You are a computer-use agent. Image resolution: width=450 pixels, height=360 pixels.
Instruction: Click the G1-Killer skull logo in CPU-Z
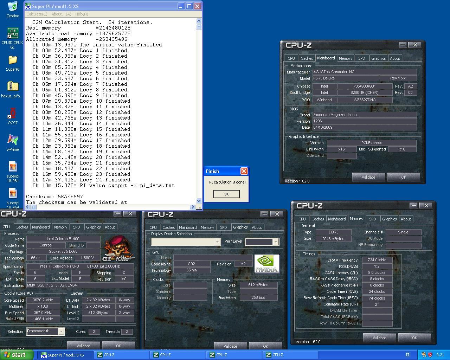(118, 249)
